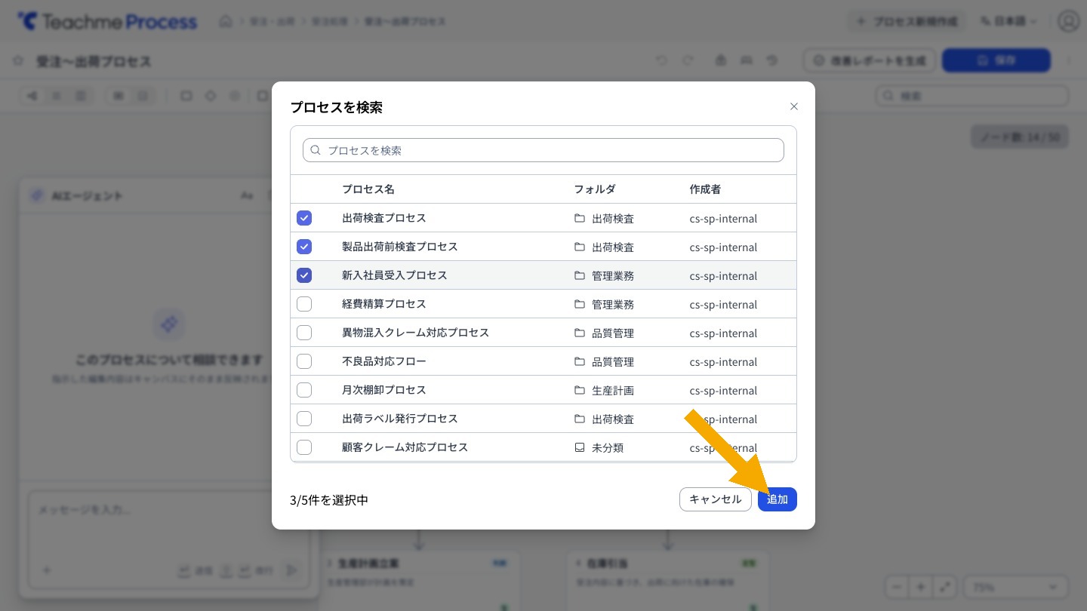
Task: Click the zoom out minus button
Action: coord(896,587)
